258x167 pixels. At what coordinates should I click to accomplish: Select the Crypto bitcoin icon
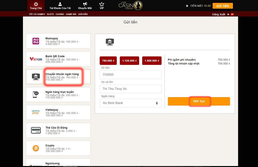tap(36, 148)
